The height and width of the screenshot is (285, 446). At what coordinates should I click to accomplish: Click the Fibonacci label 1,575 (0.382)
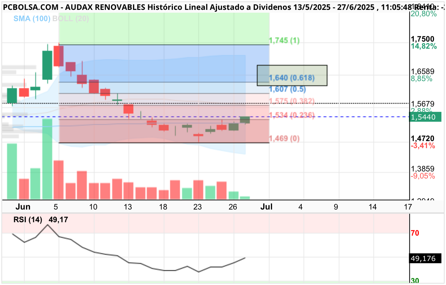pyautogui.click(x=292, y=102)
